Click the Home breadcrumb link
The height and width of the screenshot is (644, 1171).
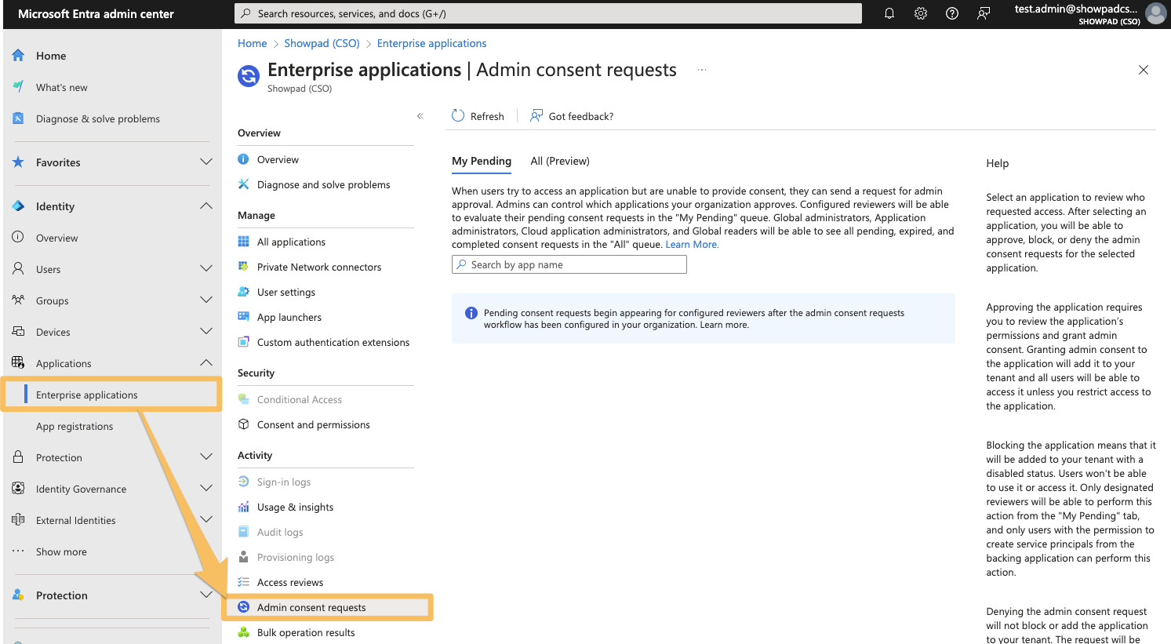(x=253, y=43)
